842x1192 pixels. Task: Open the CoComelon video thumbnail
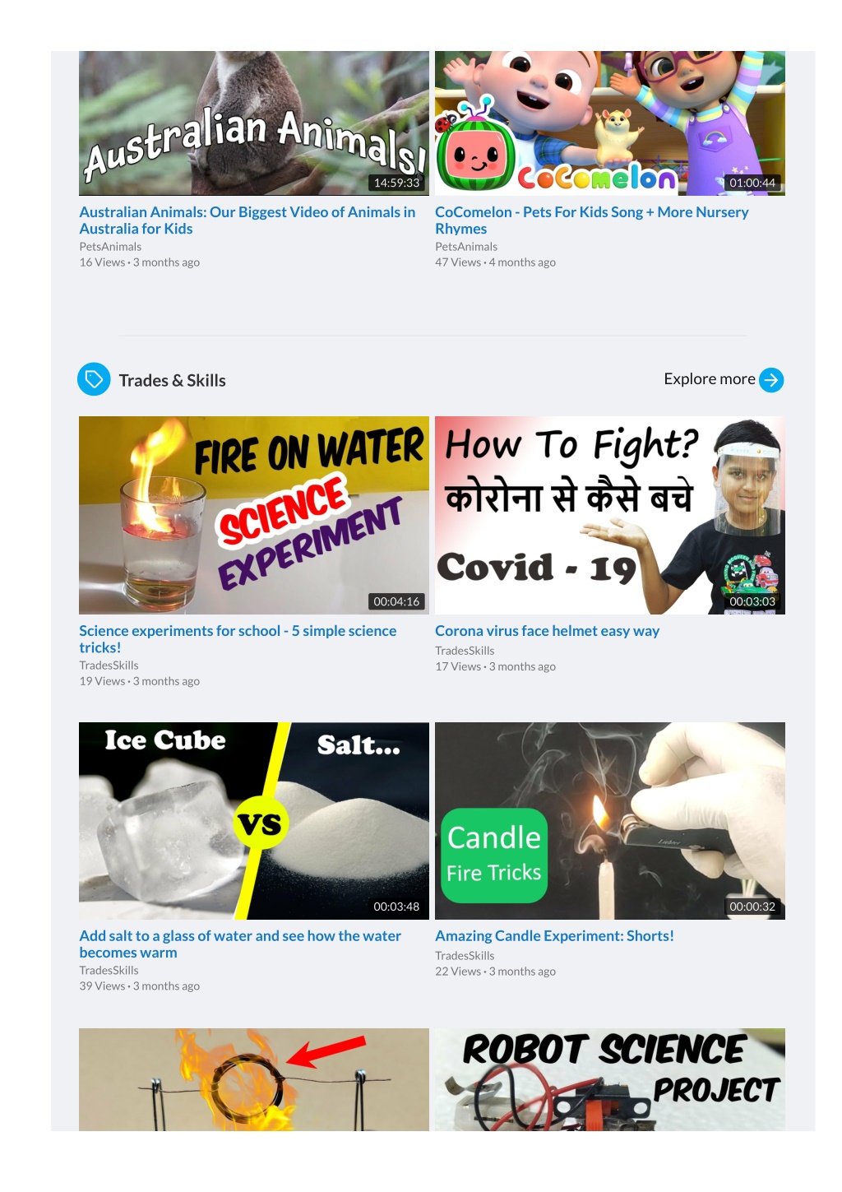coord(610,123)
